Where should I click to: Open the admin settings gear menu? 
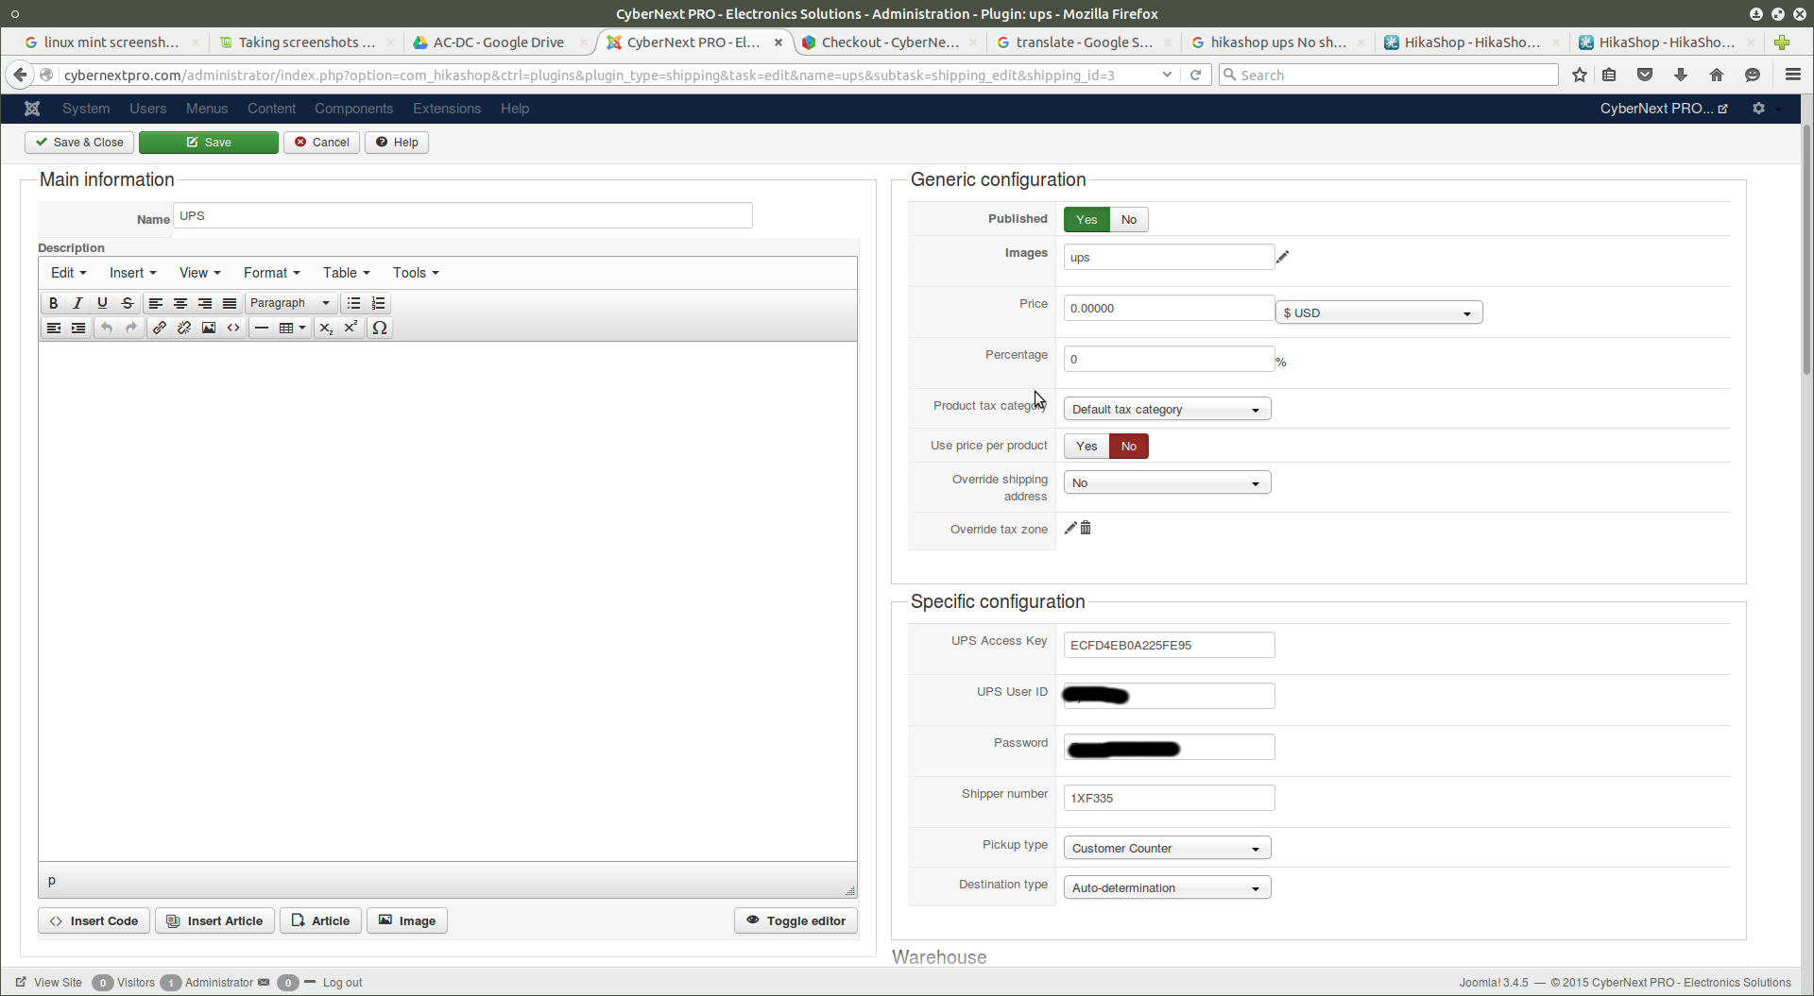(x=1758, y=109)
